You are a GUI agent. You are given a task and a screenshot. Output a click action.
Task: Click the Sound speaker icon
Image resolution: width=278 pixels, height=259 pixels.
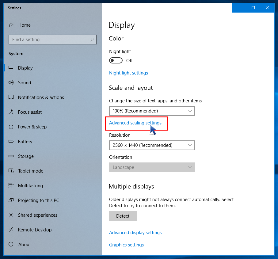[11, 83]
